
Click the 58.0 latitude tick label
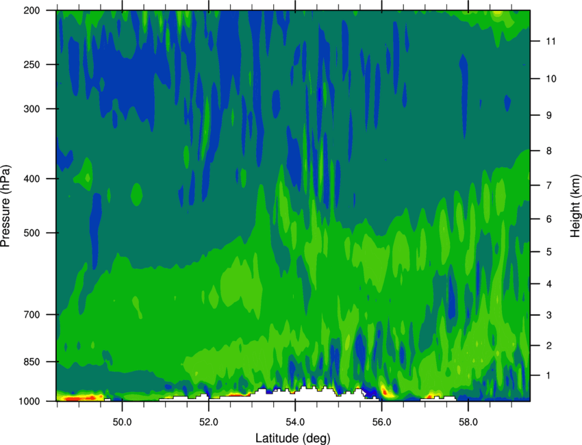tap(468, 422)
